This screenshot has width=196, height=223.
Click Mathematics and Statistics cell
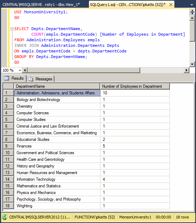click(57, 186)
